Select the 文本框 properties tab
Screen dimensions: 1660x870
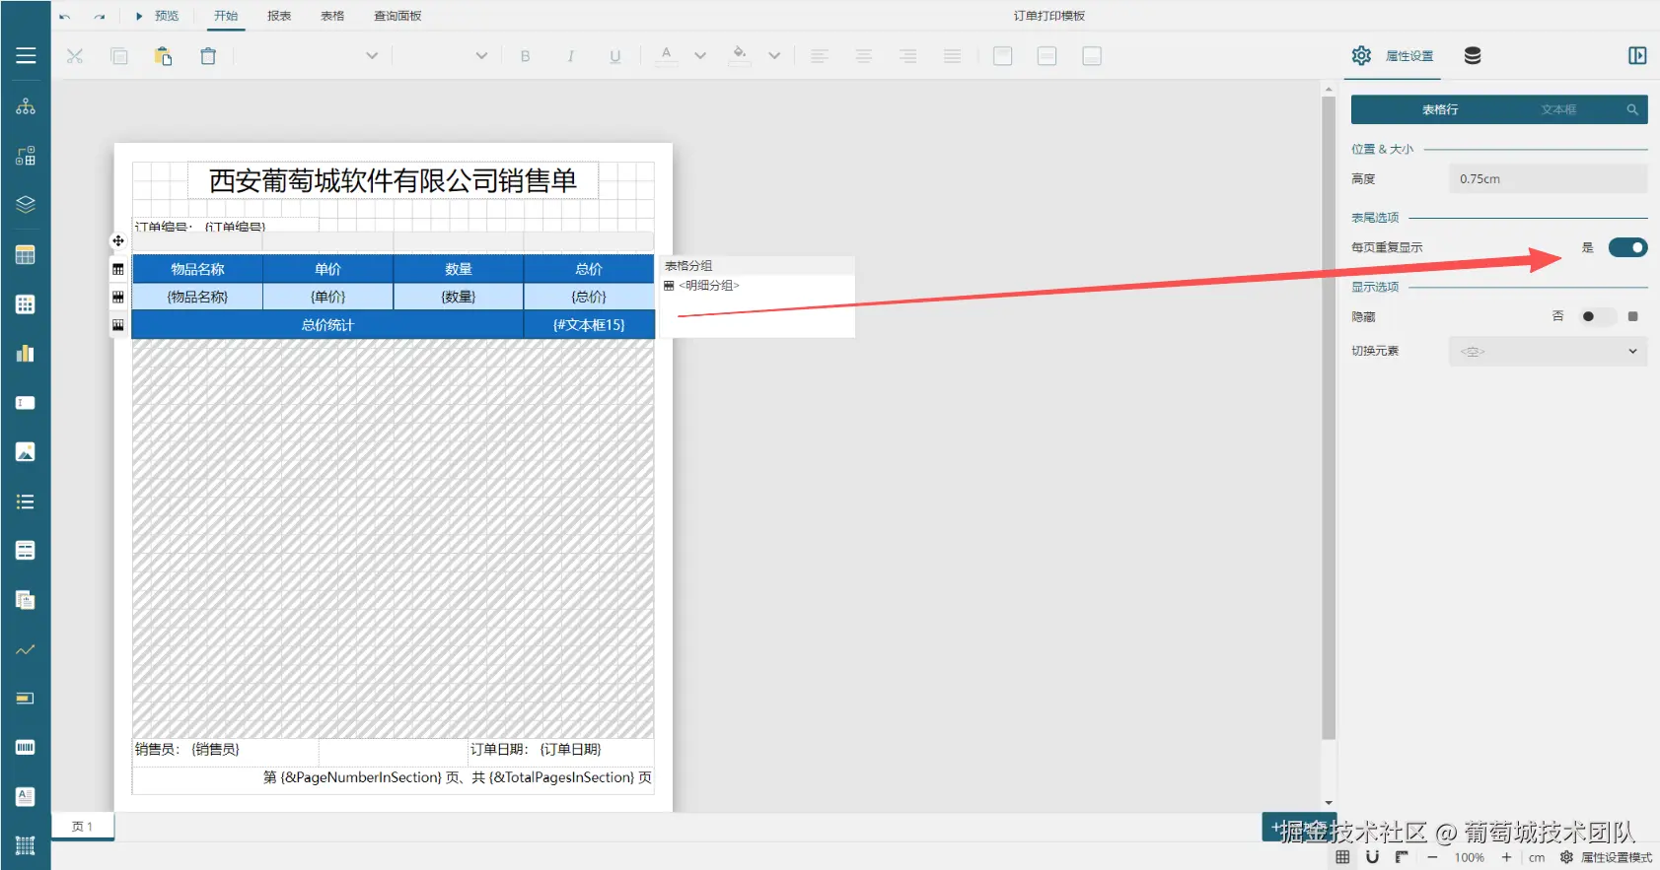(x=1558, y=110)
